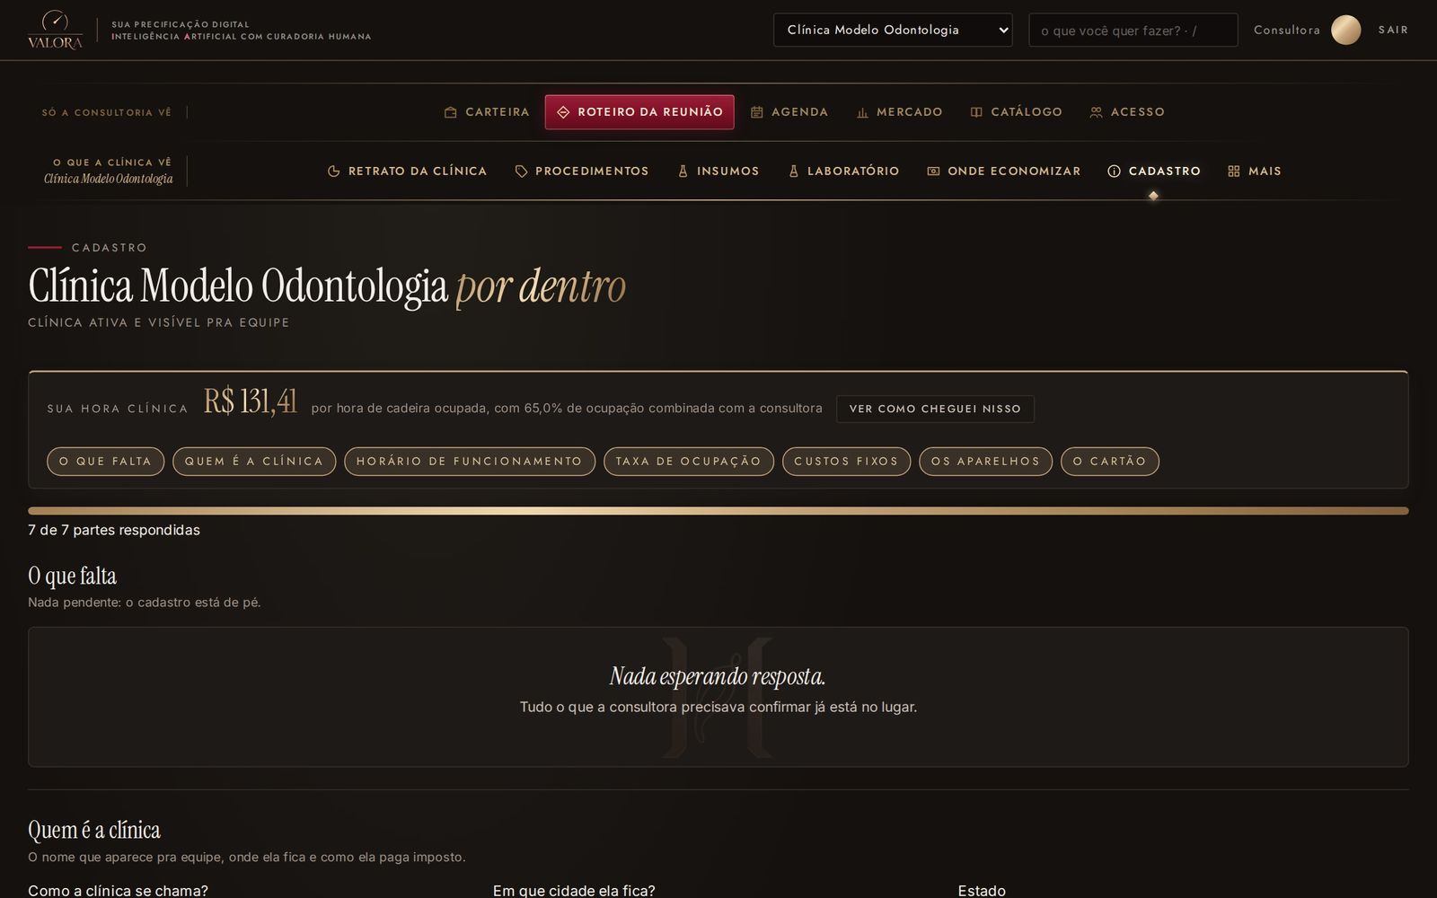Jump to Horário de funcionamento section
The image size is (1437, 898).
click(470, 462)
